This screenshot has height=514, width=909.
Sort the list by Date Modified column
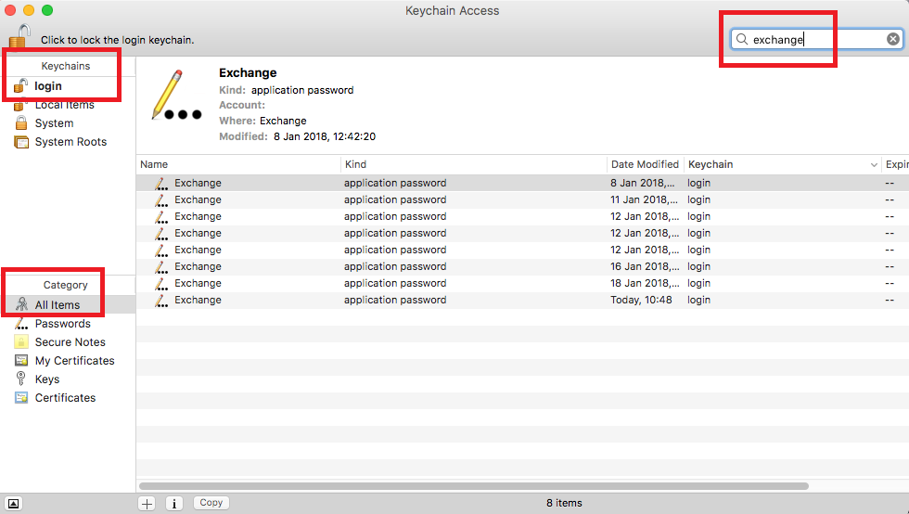click(x=646, y=165)
